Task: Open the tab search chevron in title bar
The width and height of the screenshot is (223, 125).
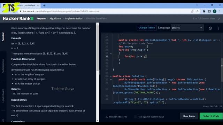Action: coord(197,5)
